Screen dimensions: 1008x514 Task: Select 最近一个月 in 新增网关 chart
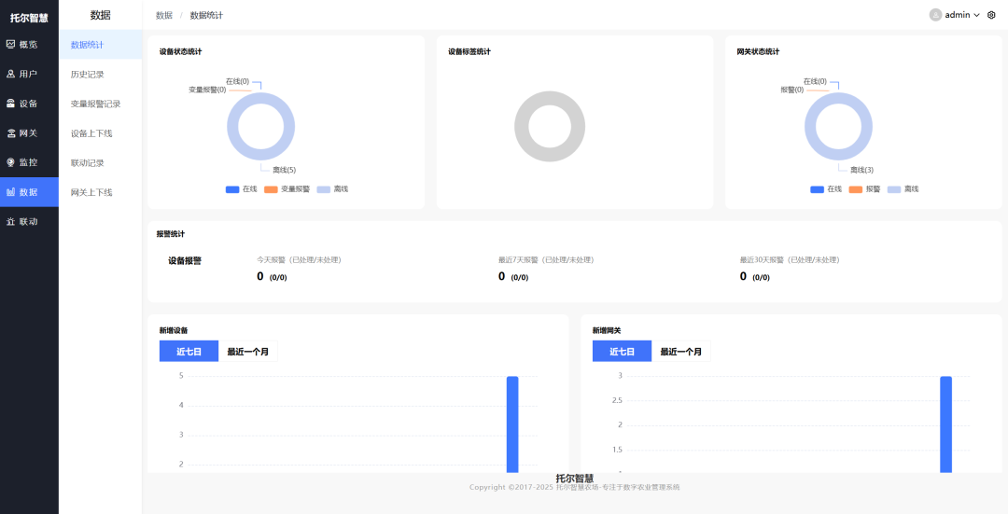(680, 352)
